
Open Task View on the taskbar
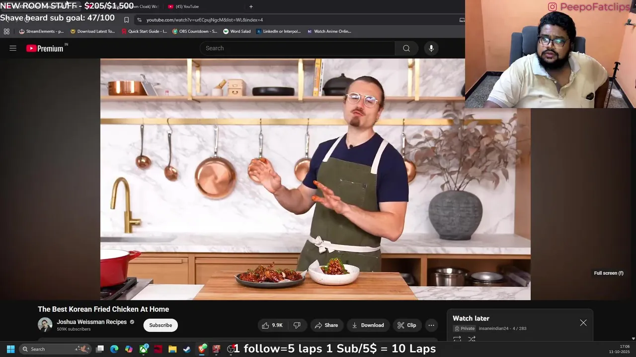pyautogui.click(x=100, y=349)
